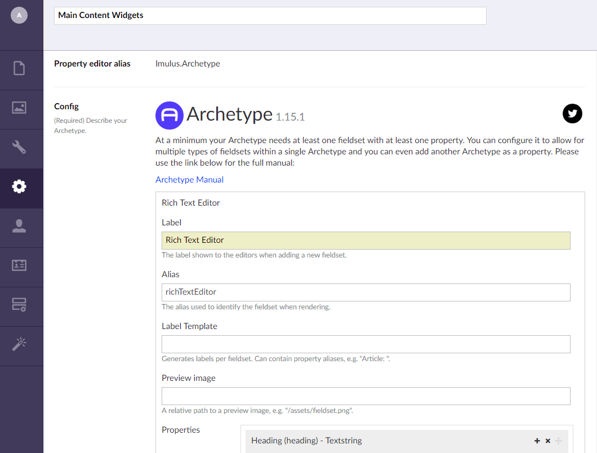Click the move handle on Heading property

click(559, 441)
